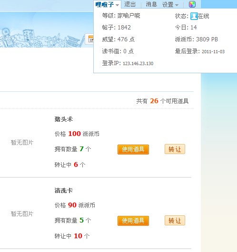This screenshot has width=237, height=252.
Task: Click the 退出 logout link
Action: coord(130,4)
